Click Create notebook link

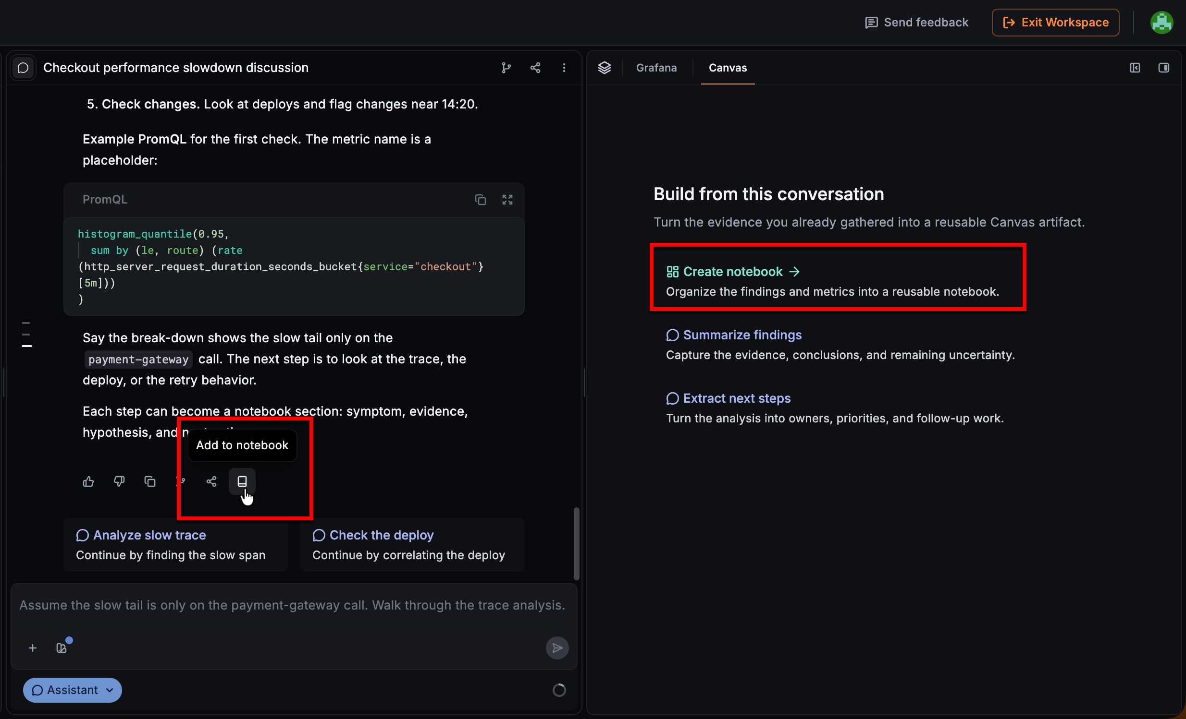pos(733,272)
